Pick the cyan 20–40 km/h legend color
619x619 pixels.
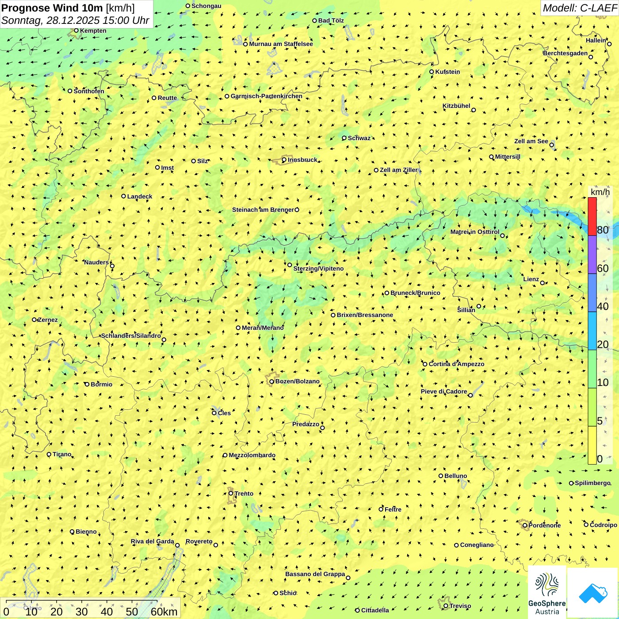coord(592,331)
